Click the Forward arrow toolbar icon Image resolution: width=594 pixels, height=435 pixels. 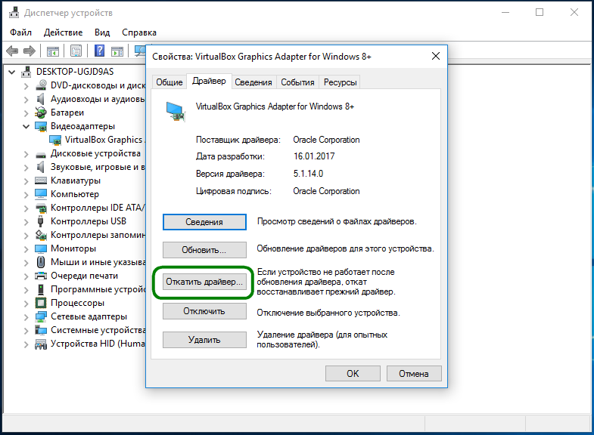30,51
